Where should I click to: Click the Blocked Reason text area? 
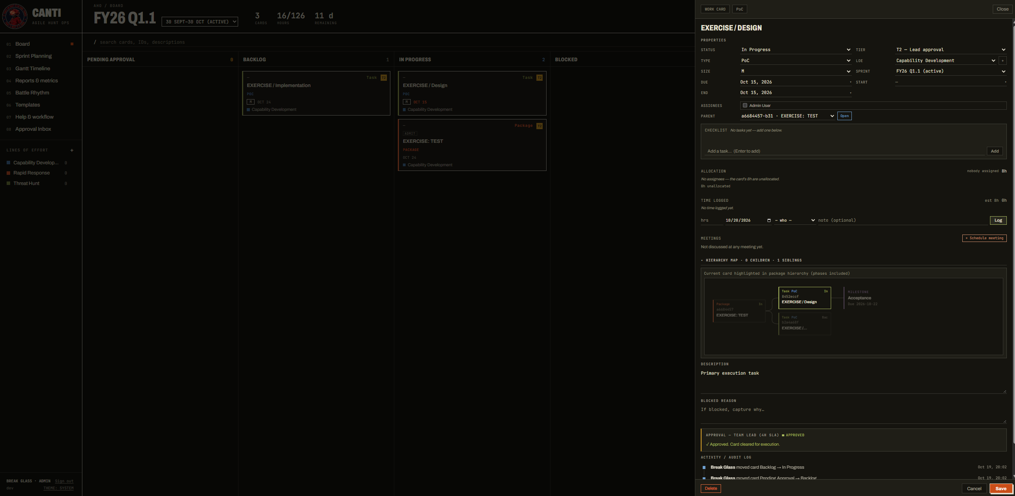[853, 414]
